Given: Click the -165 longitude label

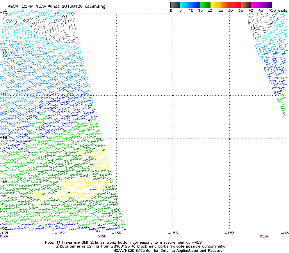Looking at the screenshot, I should tap(4, 233).
